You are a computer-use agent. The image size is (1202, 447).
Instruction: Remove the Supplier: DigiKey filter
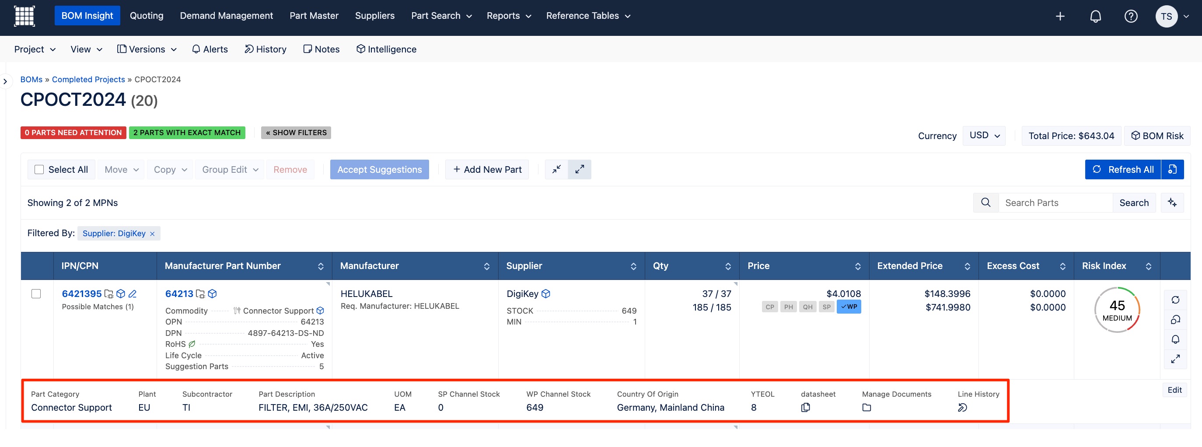[152, 234]
